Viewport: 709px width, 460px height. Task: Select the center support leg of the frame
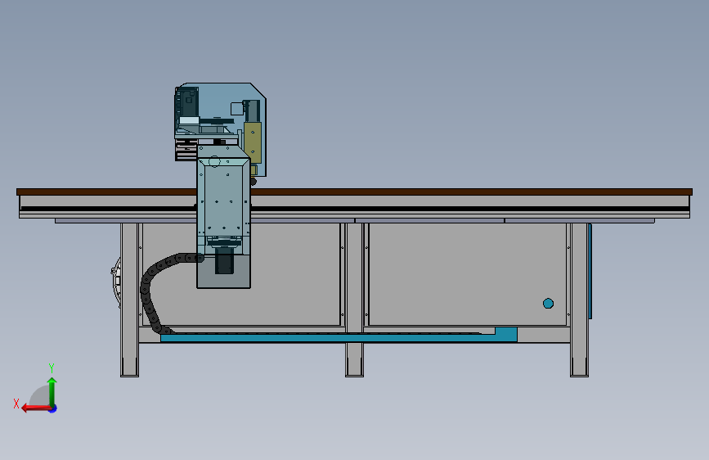tap(355, 300)
